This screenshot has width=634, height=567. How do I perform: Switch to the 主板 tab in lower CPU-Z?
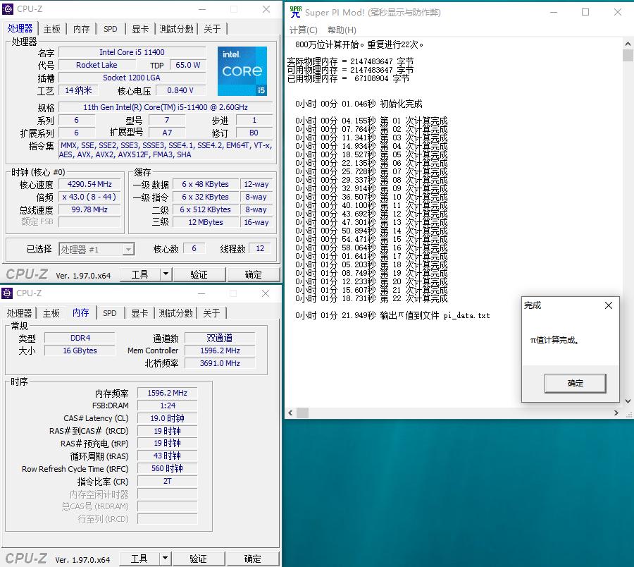tap(51, 313)
